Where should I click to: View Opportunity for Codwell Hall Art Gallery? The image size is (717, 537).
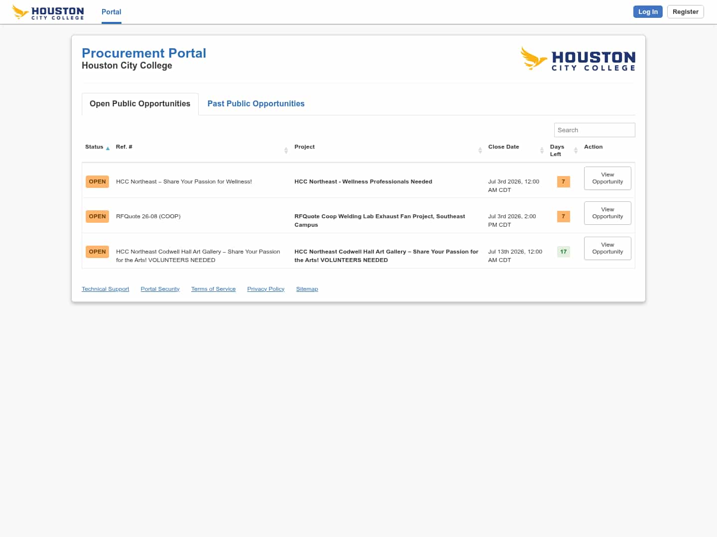pyautogui.click(x=607, y=248)
